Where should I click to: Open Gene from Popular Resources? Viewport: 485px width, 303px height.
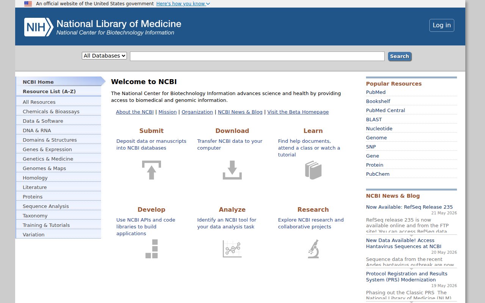(x=372, y=156)
